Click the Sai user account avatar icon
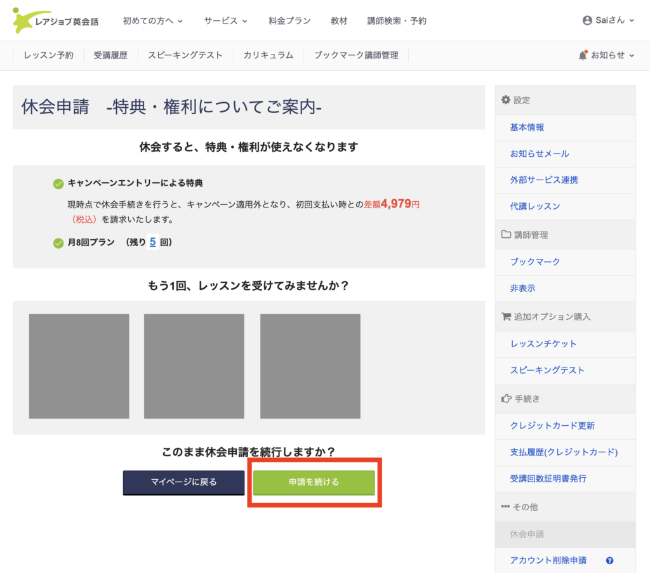650x573 pixels. tap(587, 20)
